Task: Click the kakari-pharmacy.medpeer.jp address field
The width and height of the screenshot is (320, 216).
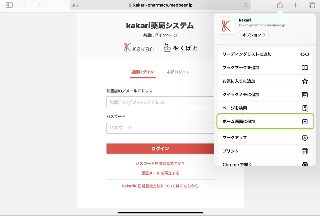Action: tap(160, 5)
